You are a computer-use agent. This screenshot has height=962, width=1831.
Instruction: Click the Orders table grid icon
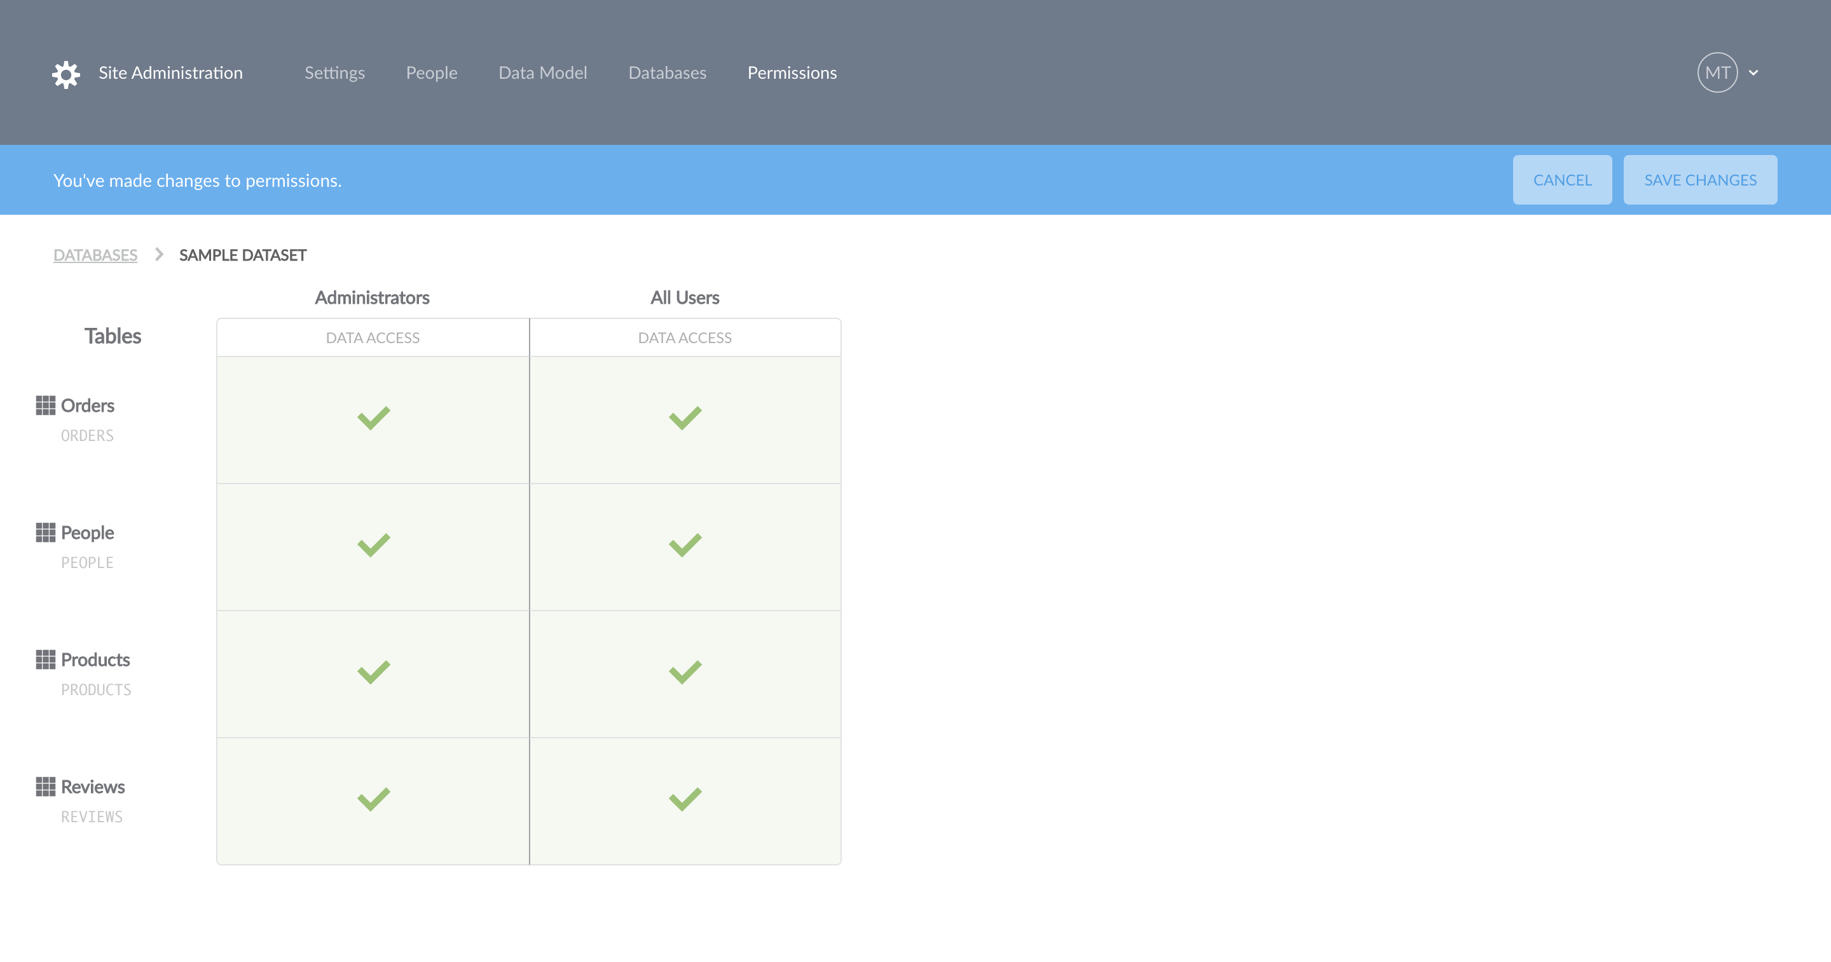(x=46, y=405)
